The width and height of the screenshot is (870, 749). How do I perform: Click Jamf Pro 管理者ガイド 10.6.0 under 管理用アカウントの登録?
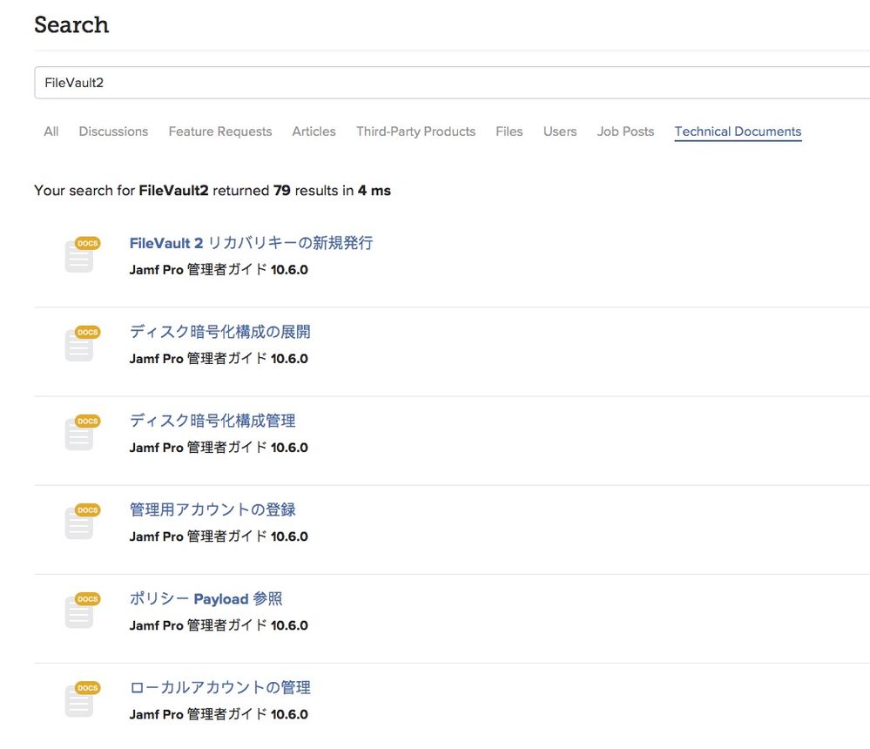219,536
